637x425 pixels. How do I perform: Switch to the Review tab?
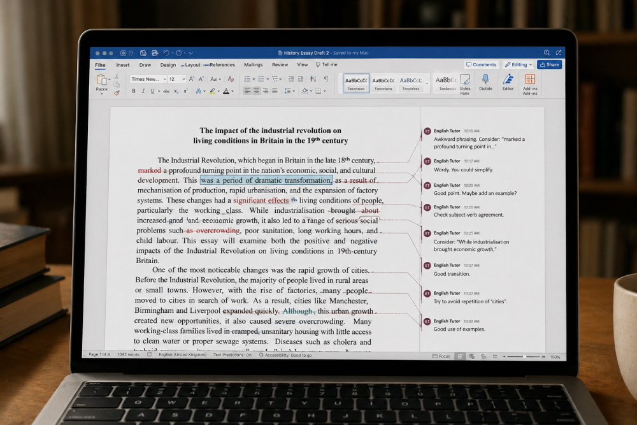280,64
